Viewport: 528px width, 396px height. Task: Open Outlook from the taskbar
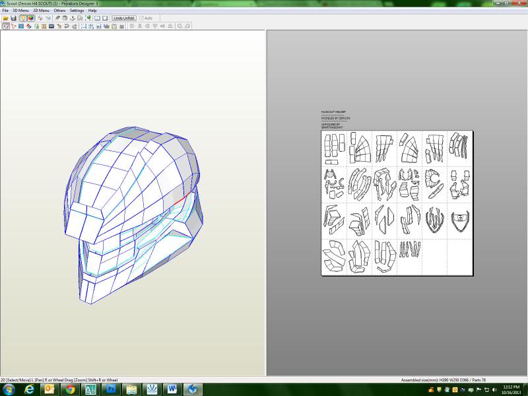[49, 389]
